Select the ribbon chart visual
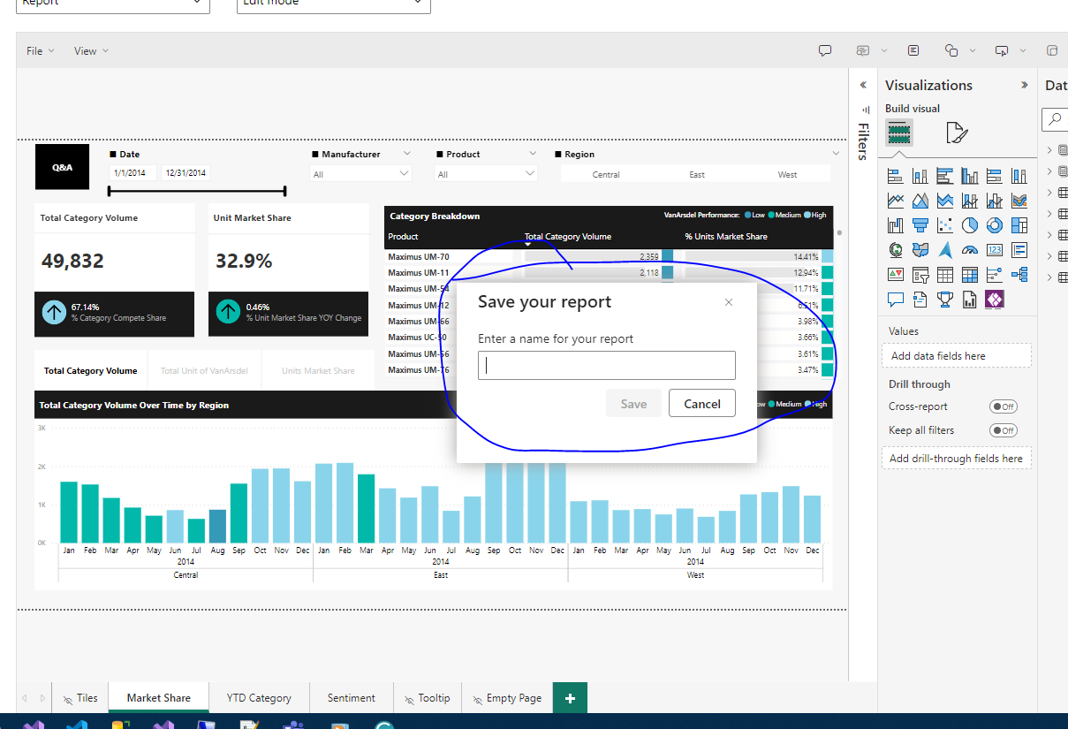The height and width of the screenshot is (729, 1068). (x=1019, y=201)
